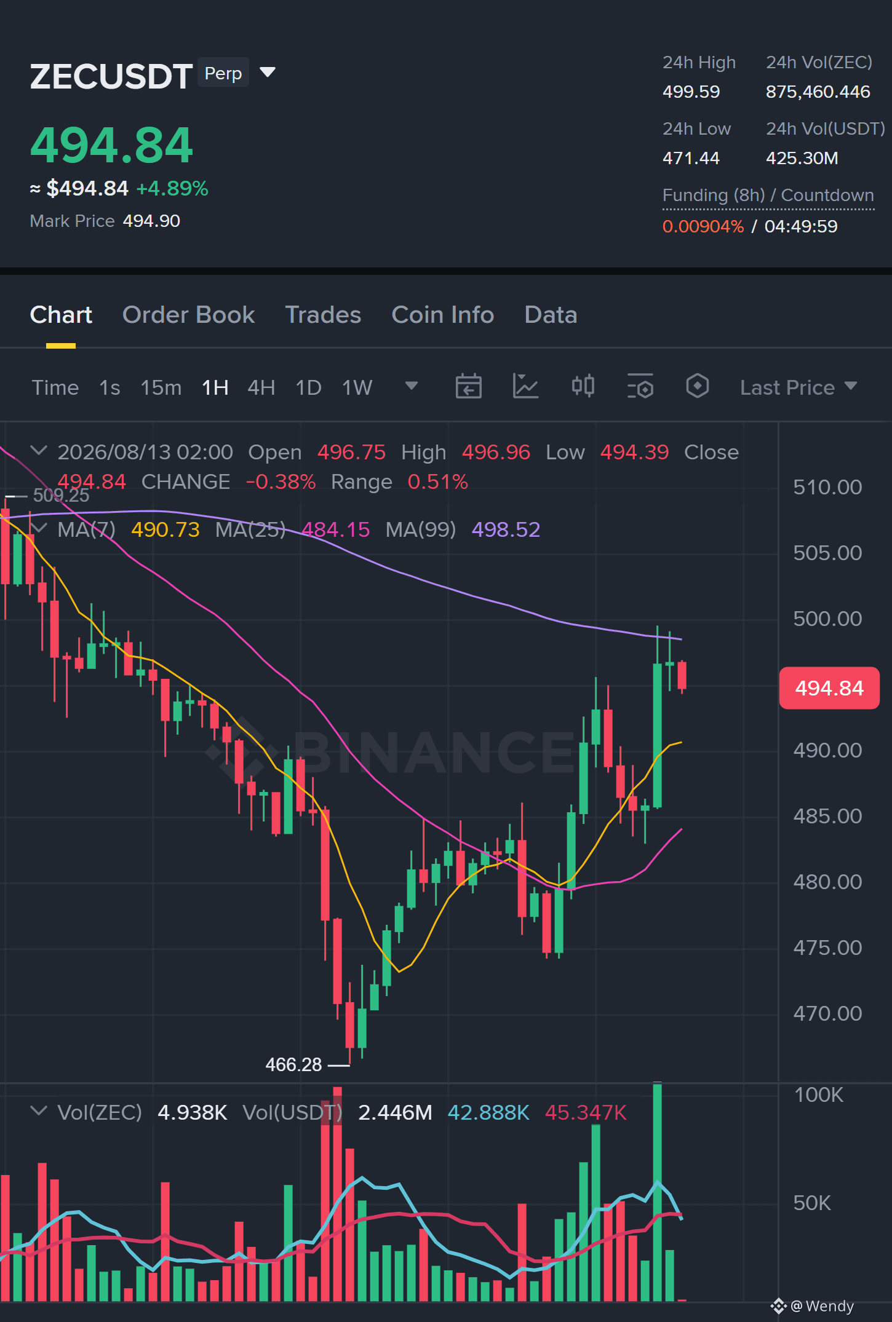Select the candlestick chart type icon
Viewport: 892px width, 1322px height.
point(583,386)
